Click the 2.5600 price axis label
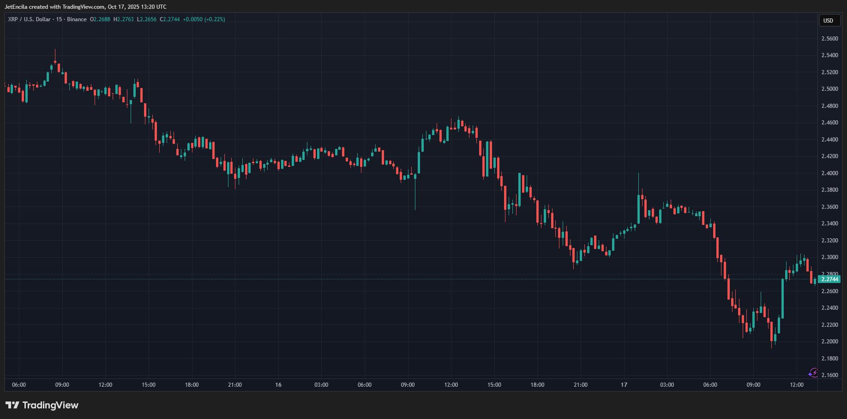The width and height of the screenshot is (847, 419). (x=829, y=39)
